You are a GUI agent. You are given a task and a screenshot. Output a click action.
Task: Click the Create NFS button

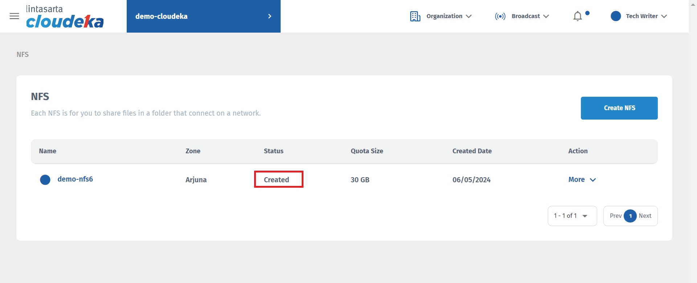[619, 108]
